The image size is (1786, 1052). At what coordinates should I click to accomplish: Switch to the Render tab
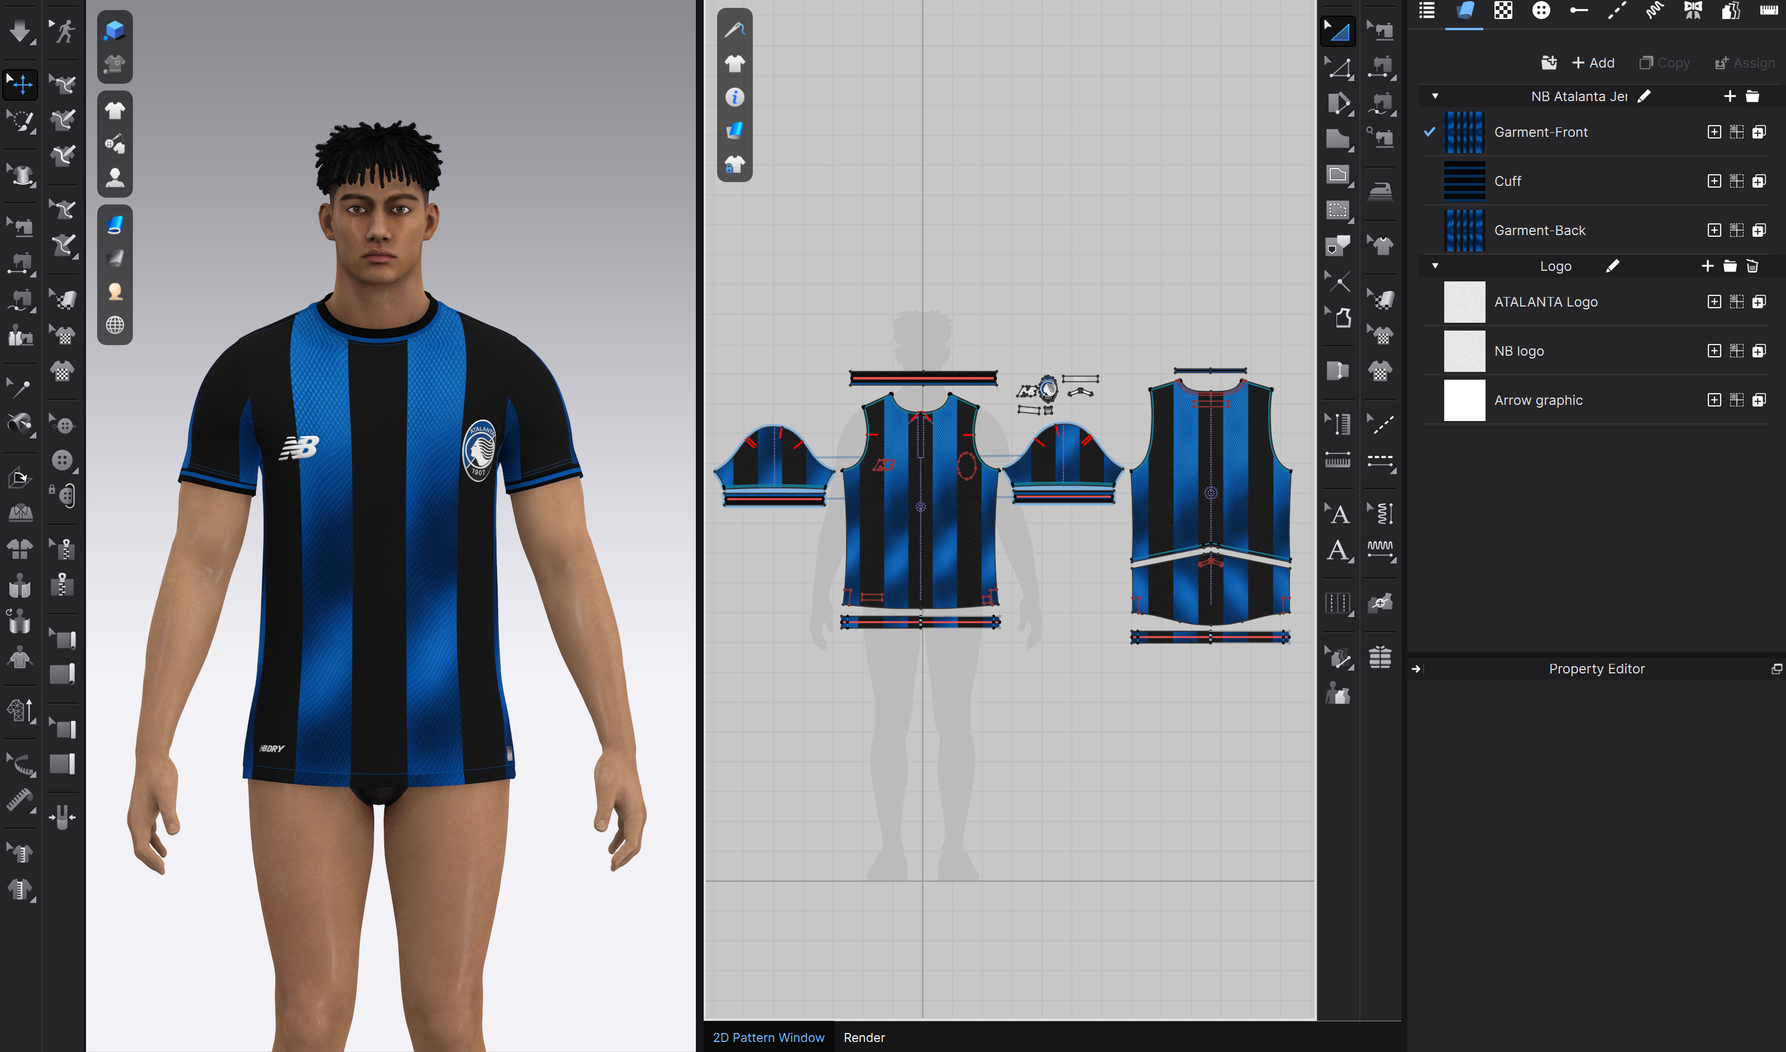coord(863,1037)
